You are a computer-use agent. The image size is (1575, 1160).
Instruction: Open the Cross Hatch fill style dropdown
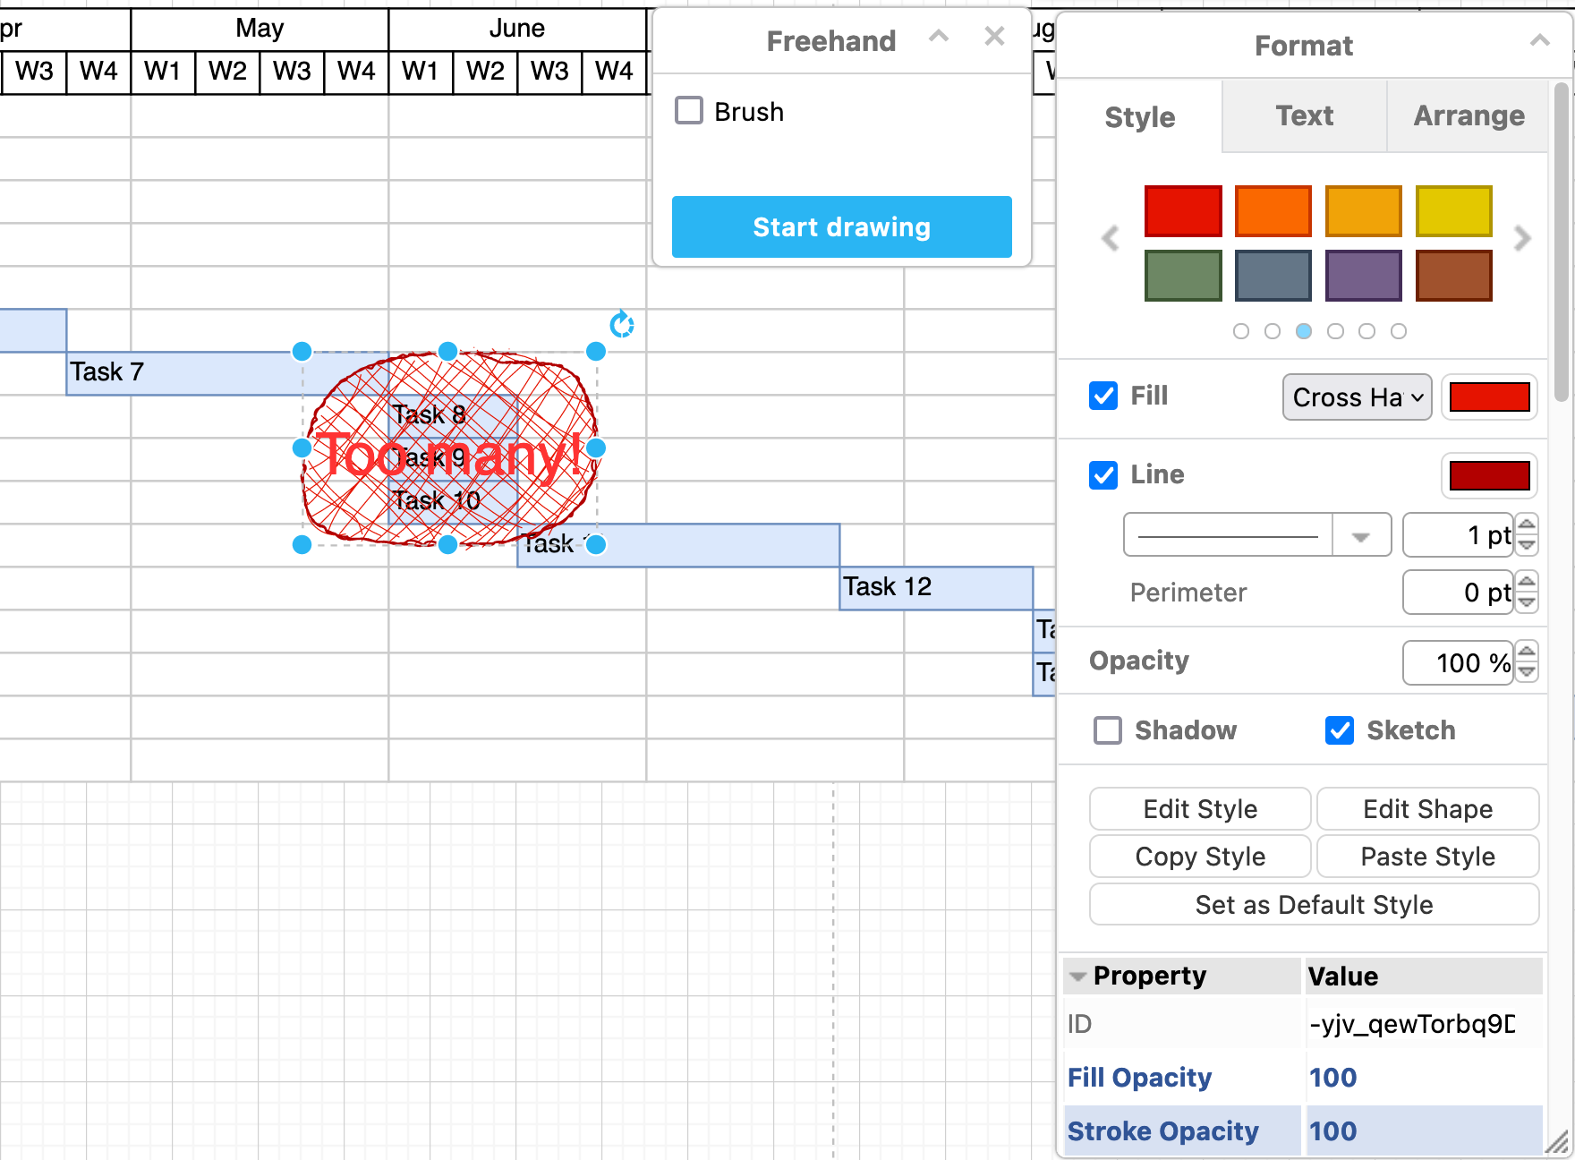[1357, 397]
